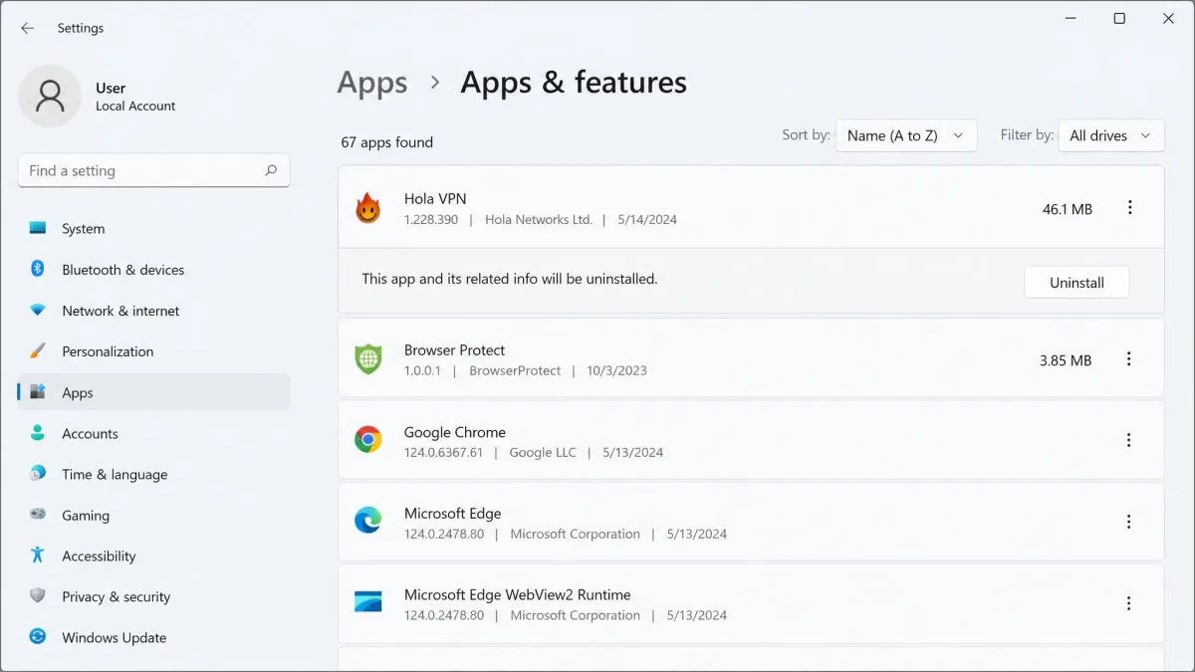Image resolution: width=1195 pixels, height=672 pixels.
Task: Click the Hola VPN flame icon
Action: pos(368,208)
